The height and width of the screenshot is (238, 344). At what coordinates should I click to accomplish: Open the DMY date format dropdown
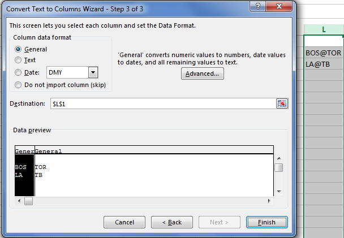tap(93, 72)
